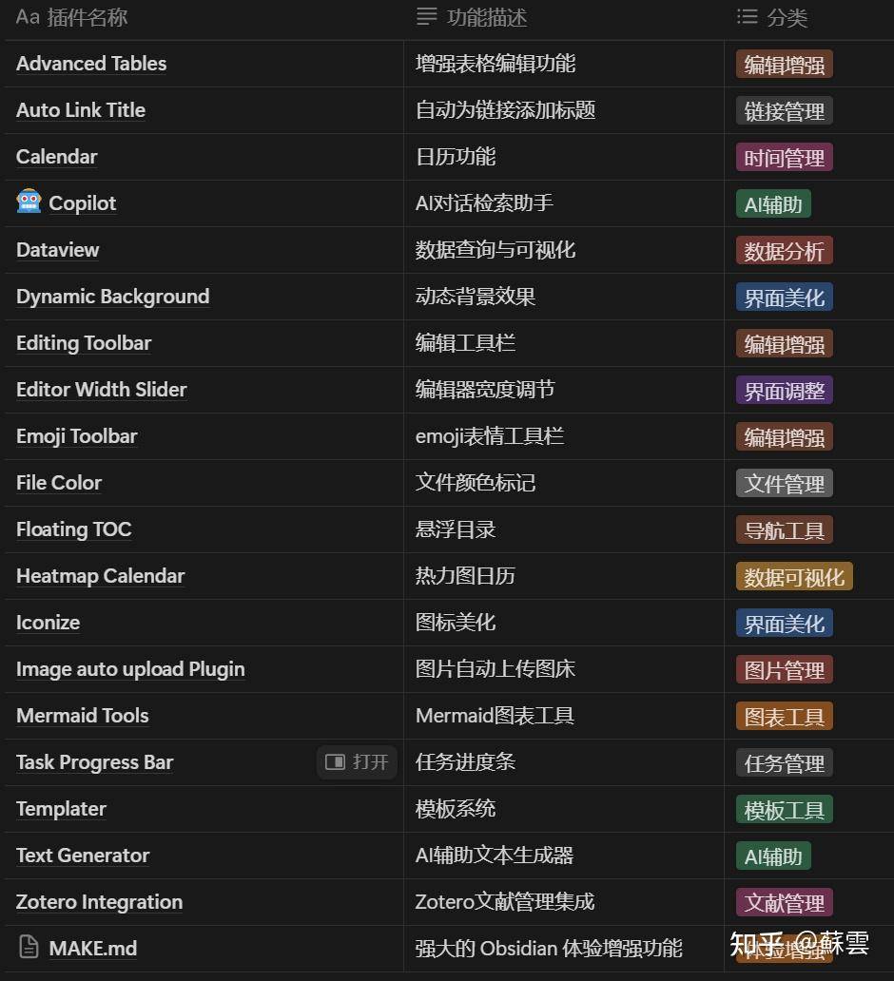The width and height of the screenshot is (894, 981).
Task: Click the 时间管理 category tag
Action: [x=785, y=157]
